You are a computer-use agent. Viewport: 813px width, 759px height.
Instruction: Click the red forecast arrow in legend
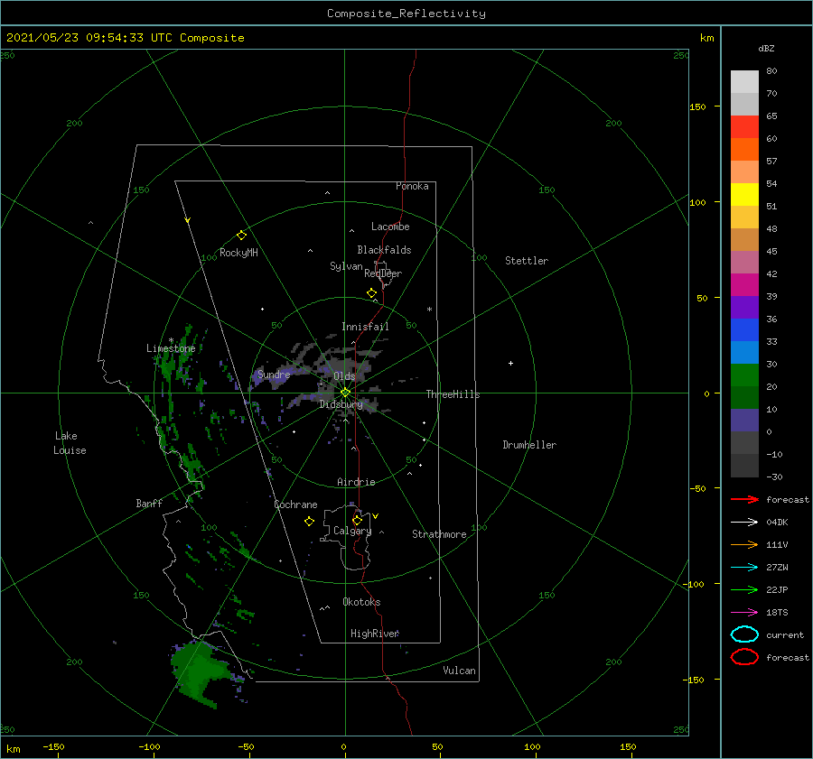[744, 499]
